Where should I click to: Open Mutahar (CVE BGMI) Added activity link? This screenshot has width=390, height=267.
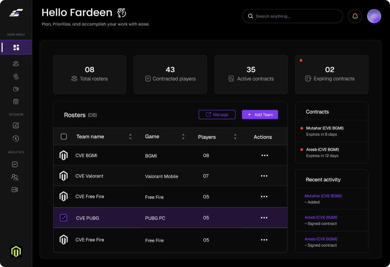tap(323, 196)
